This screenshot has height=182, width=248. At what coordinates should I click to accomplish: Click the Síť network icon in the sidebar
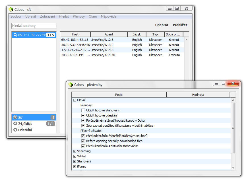pos(15,117)
